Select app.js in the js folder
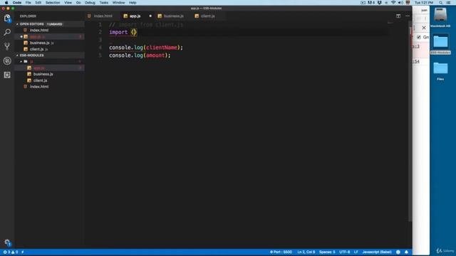The width and height of the screenshot is (456, 256). [x=49, y=68]
